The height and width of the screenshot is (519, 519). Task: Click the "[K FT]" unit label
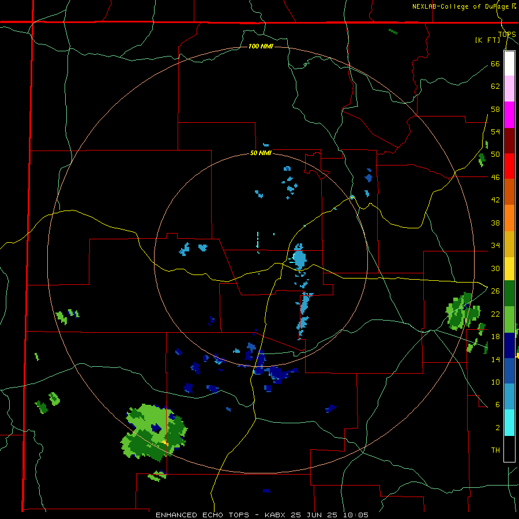[x=488, y=40]
